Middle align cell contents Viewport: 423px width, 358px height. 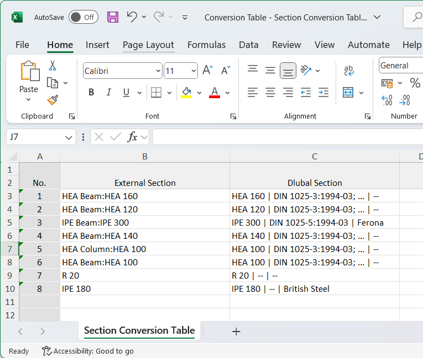point(270,70)
